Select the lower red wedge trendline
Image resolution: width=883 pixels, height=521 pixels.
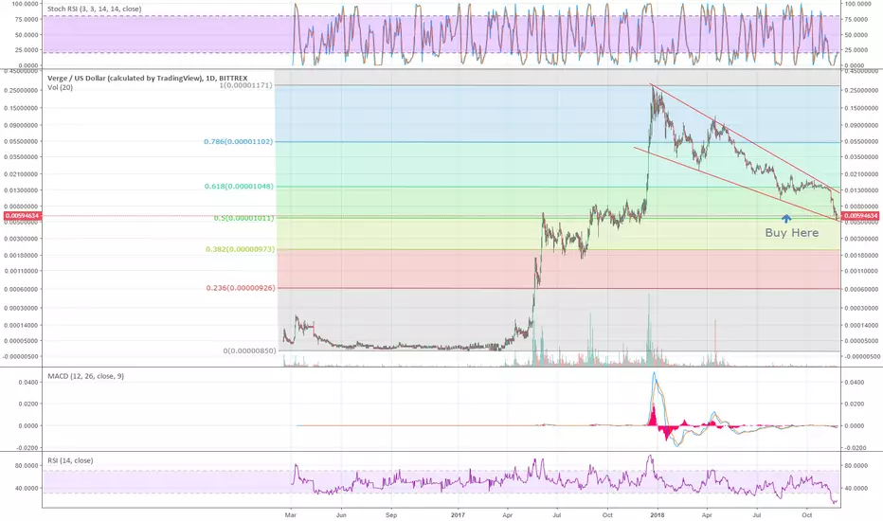[736, 184]
